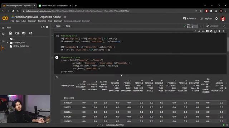The image size is (229, 128).
Task: Open Komentar comments panel
Action: coord(190,18)
